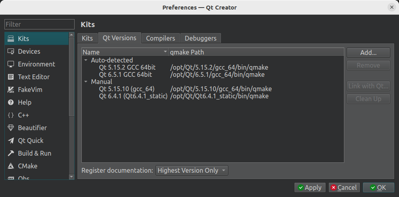Click the Add... button

pos(368,53)
